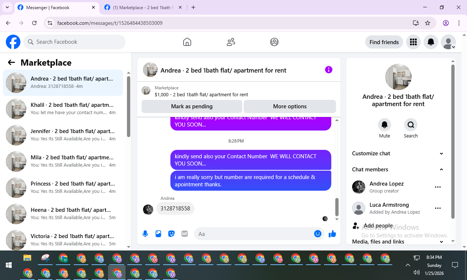Open Andrea's apartment chat
The width and height of the screenshot is (467, 280).
click(x=63, y=83)
